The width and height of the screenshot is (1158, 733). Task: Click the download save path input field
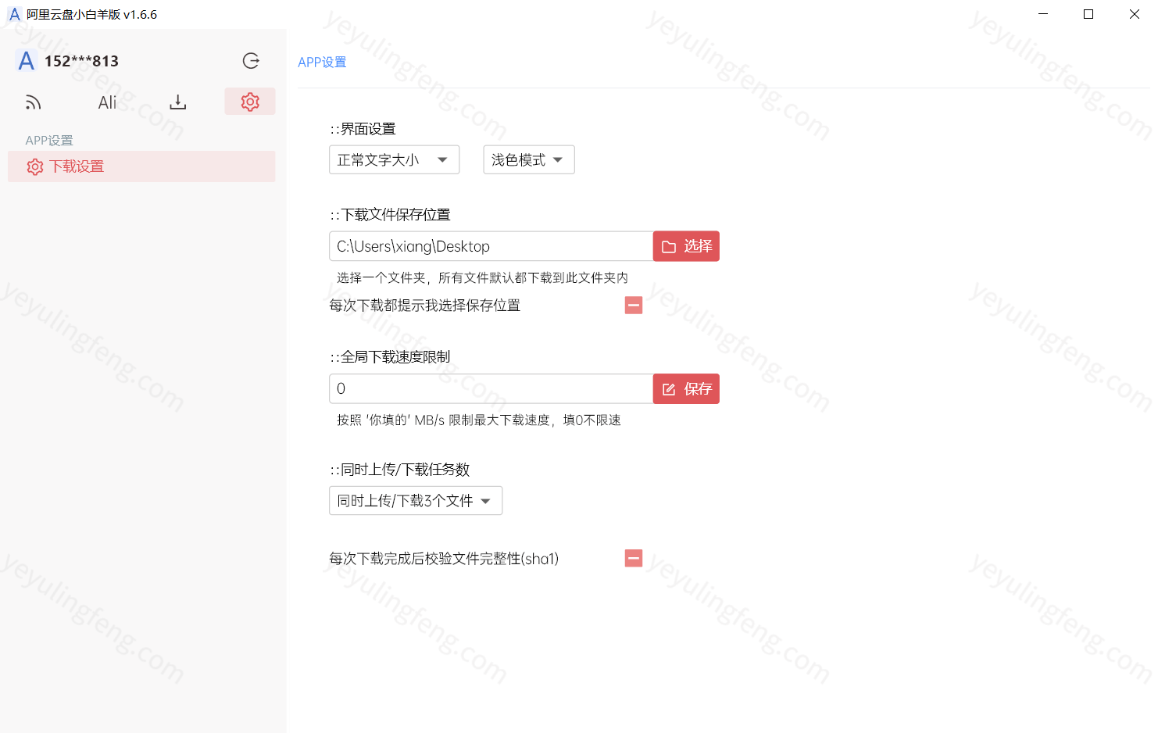click(x=491, y=246)
